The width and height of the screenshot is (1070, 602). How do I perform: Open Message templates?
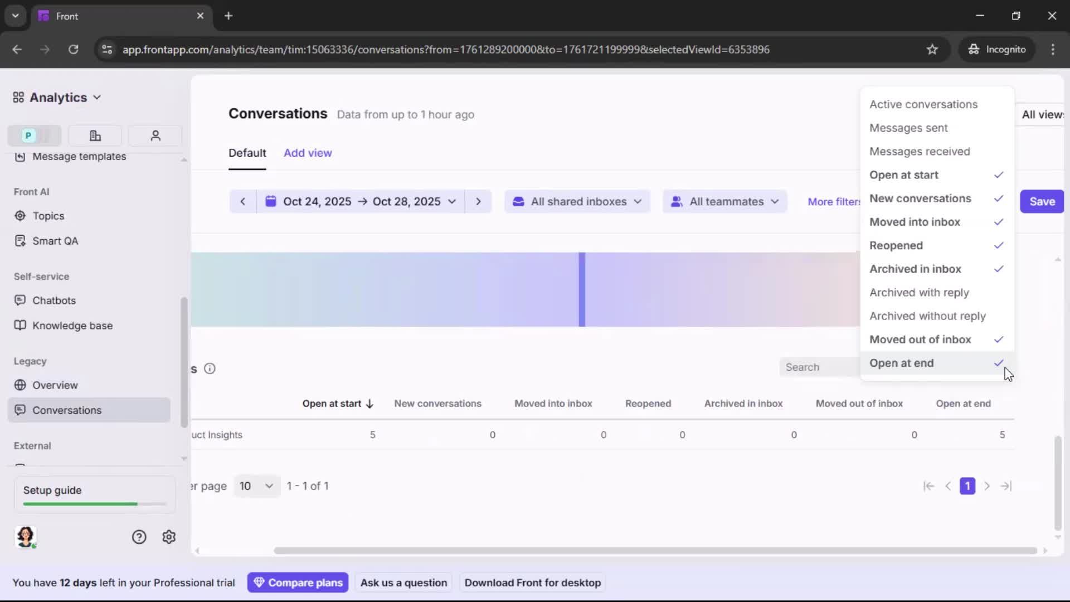[78, 158]
